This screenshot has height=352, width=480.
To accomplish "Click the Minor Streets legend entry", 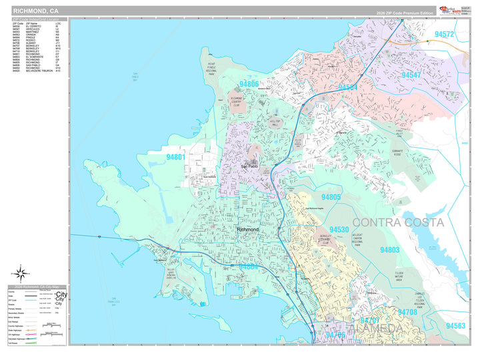I will (14, 317).
